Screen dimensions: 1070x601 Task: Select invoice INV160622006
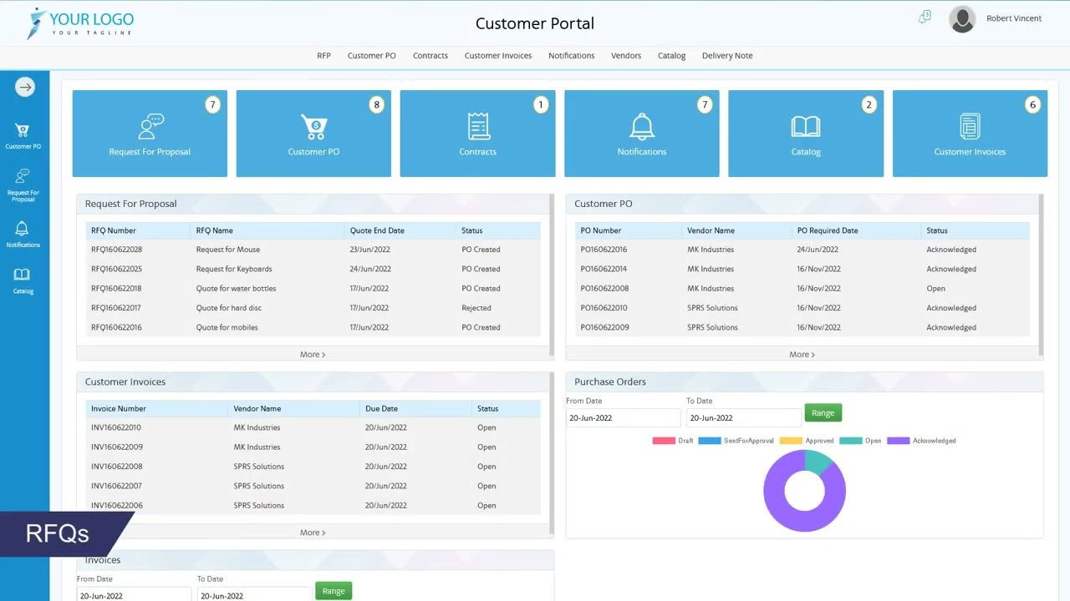pyautogui.click(x=117, y=506)
